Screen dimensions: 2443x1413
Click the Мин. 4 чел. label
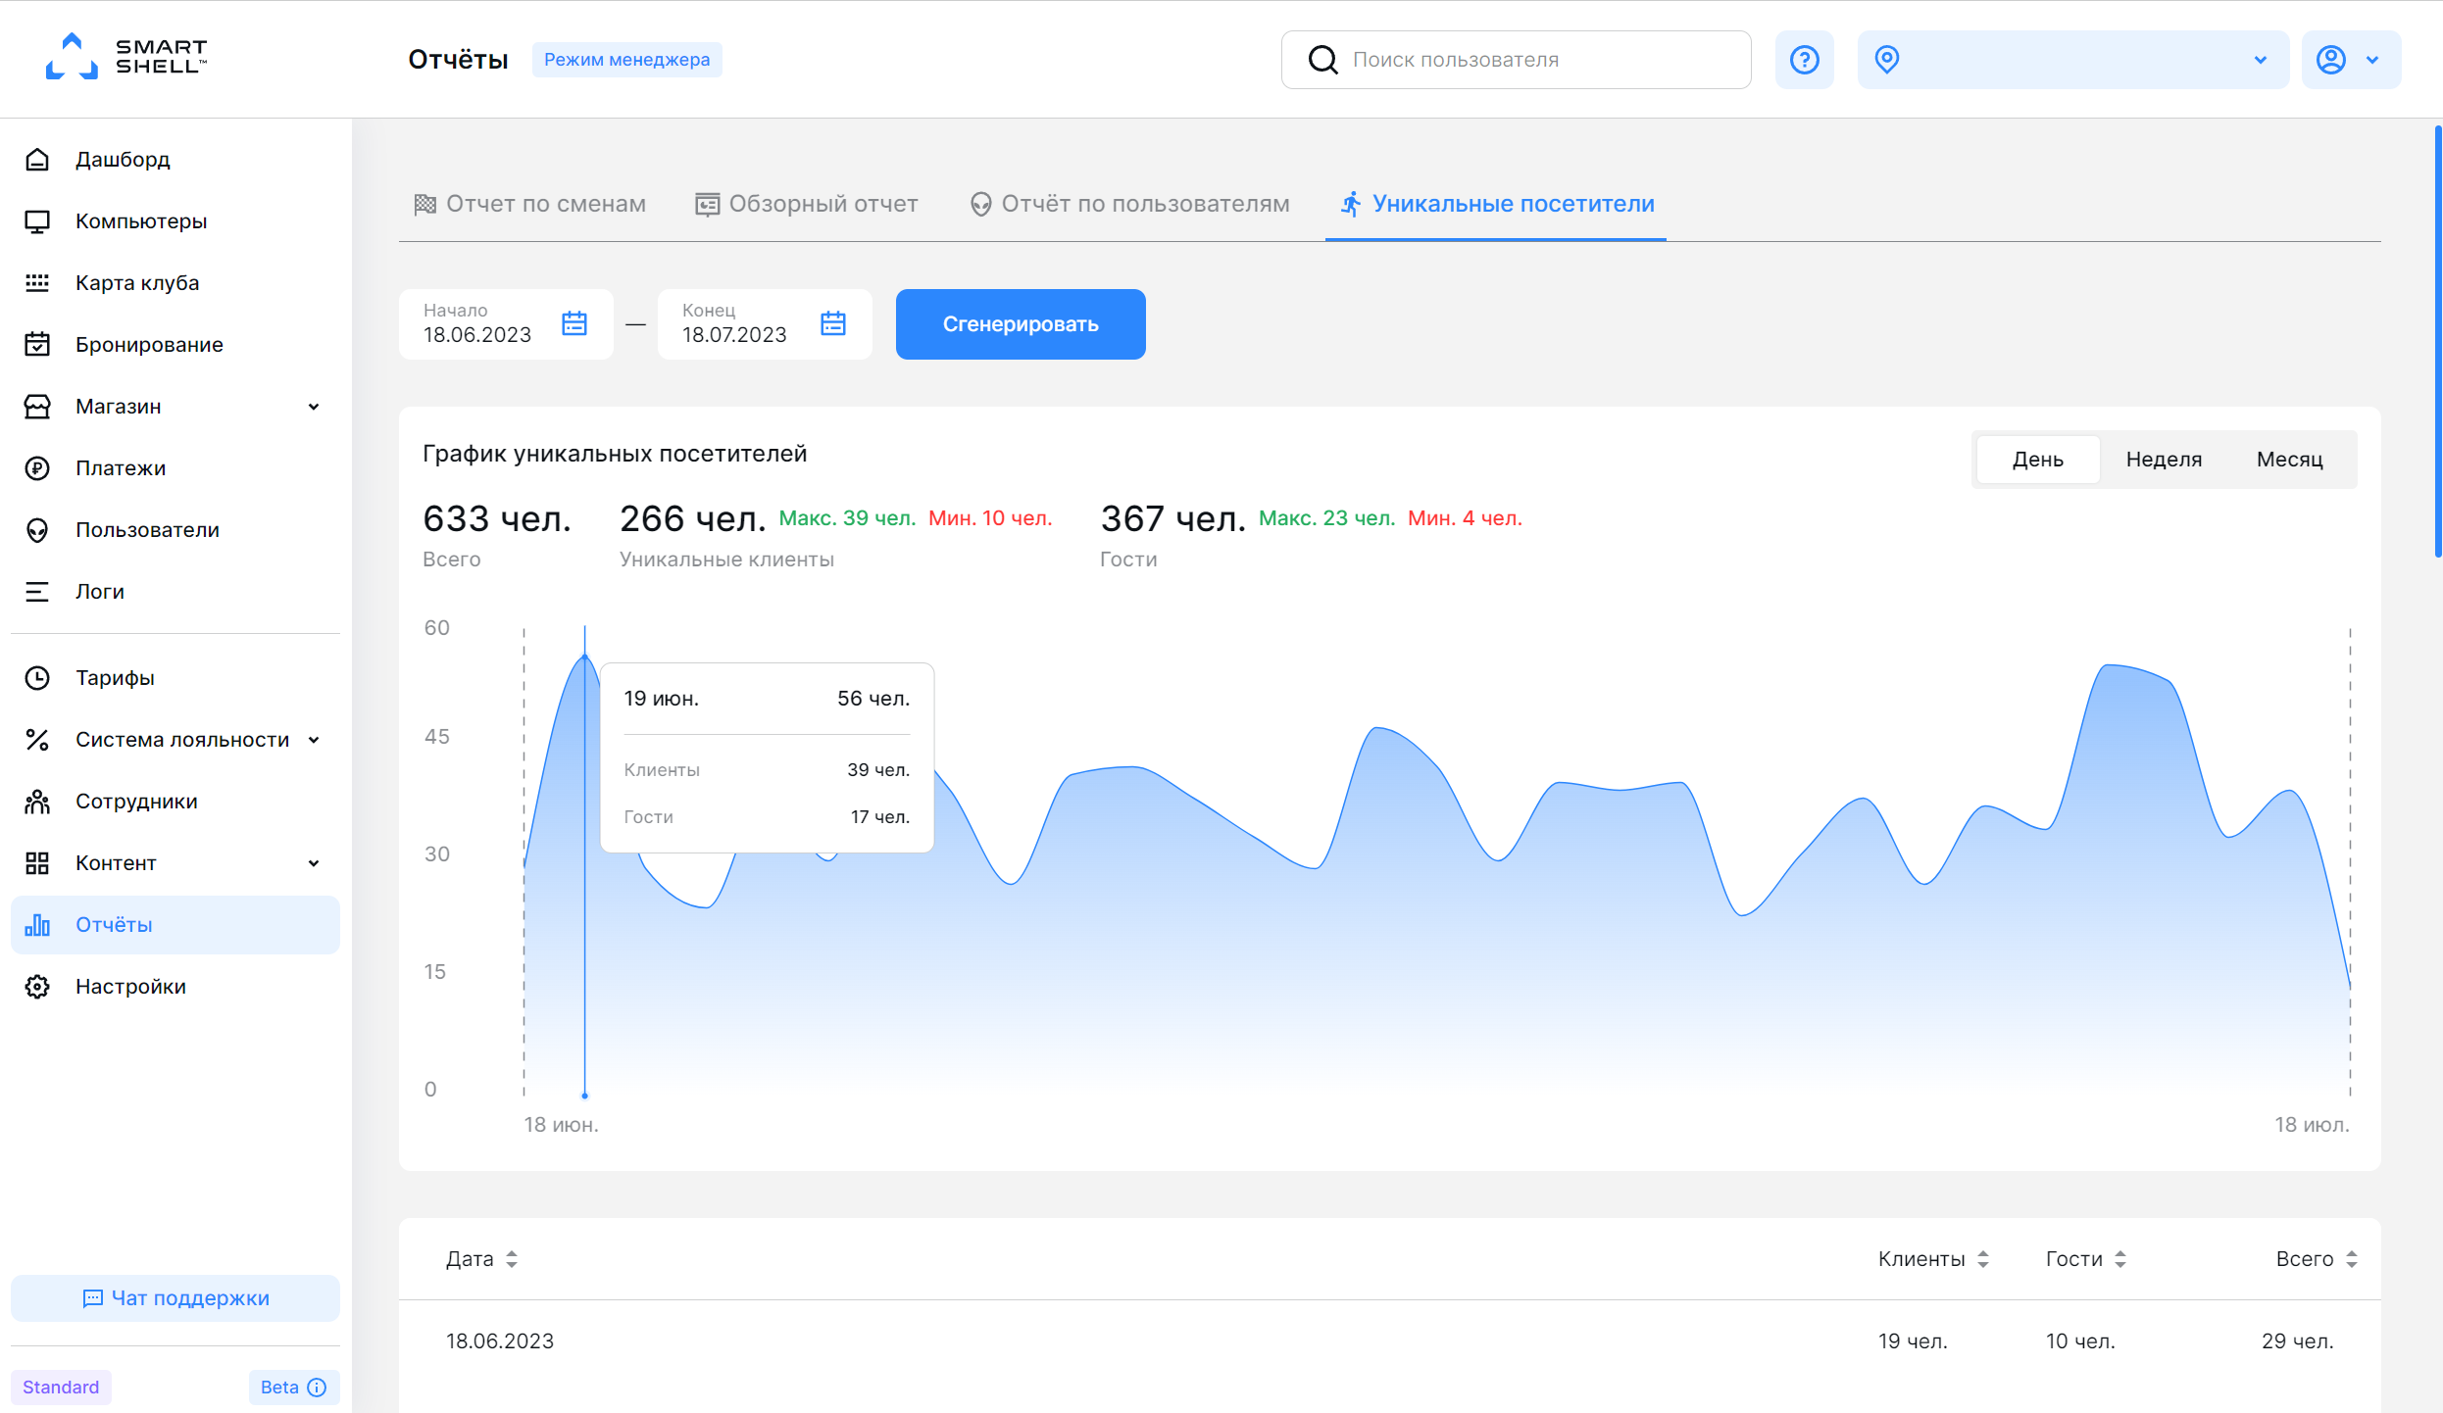(1465, 518)
